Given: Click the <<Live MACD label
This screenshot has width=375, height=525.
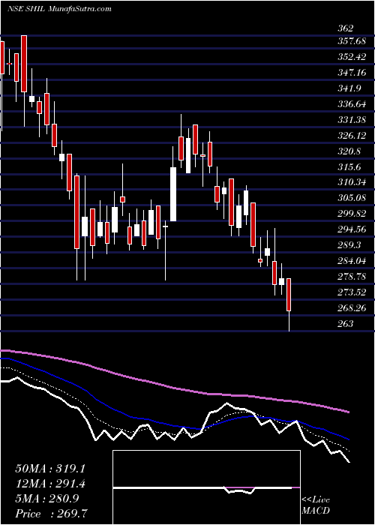Looking at the screenshot, I should 316,505.
